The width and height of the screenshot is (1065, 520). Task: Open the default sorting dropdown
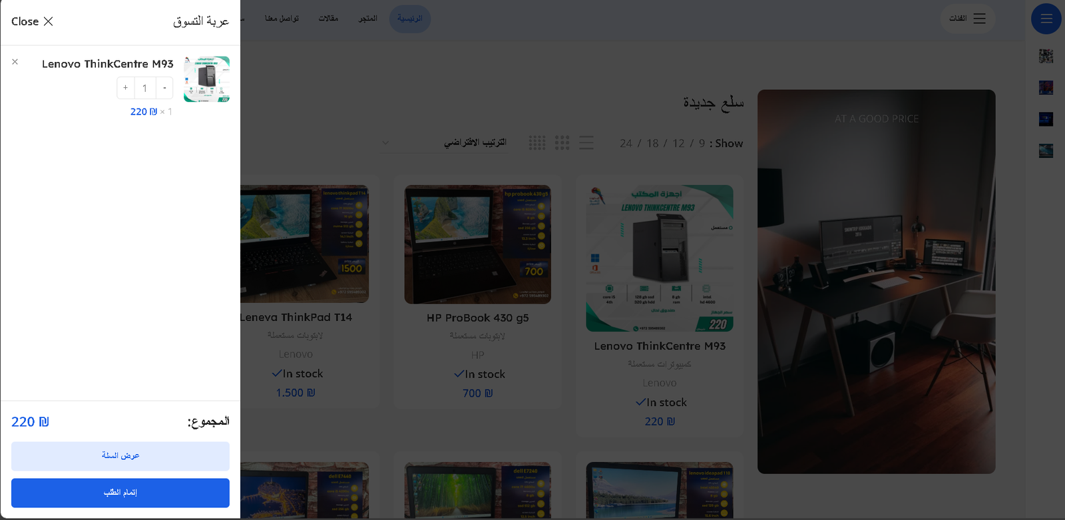[443, 142]
